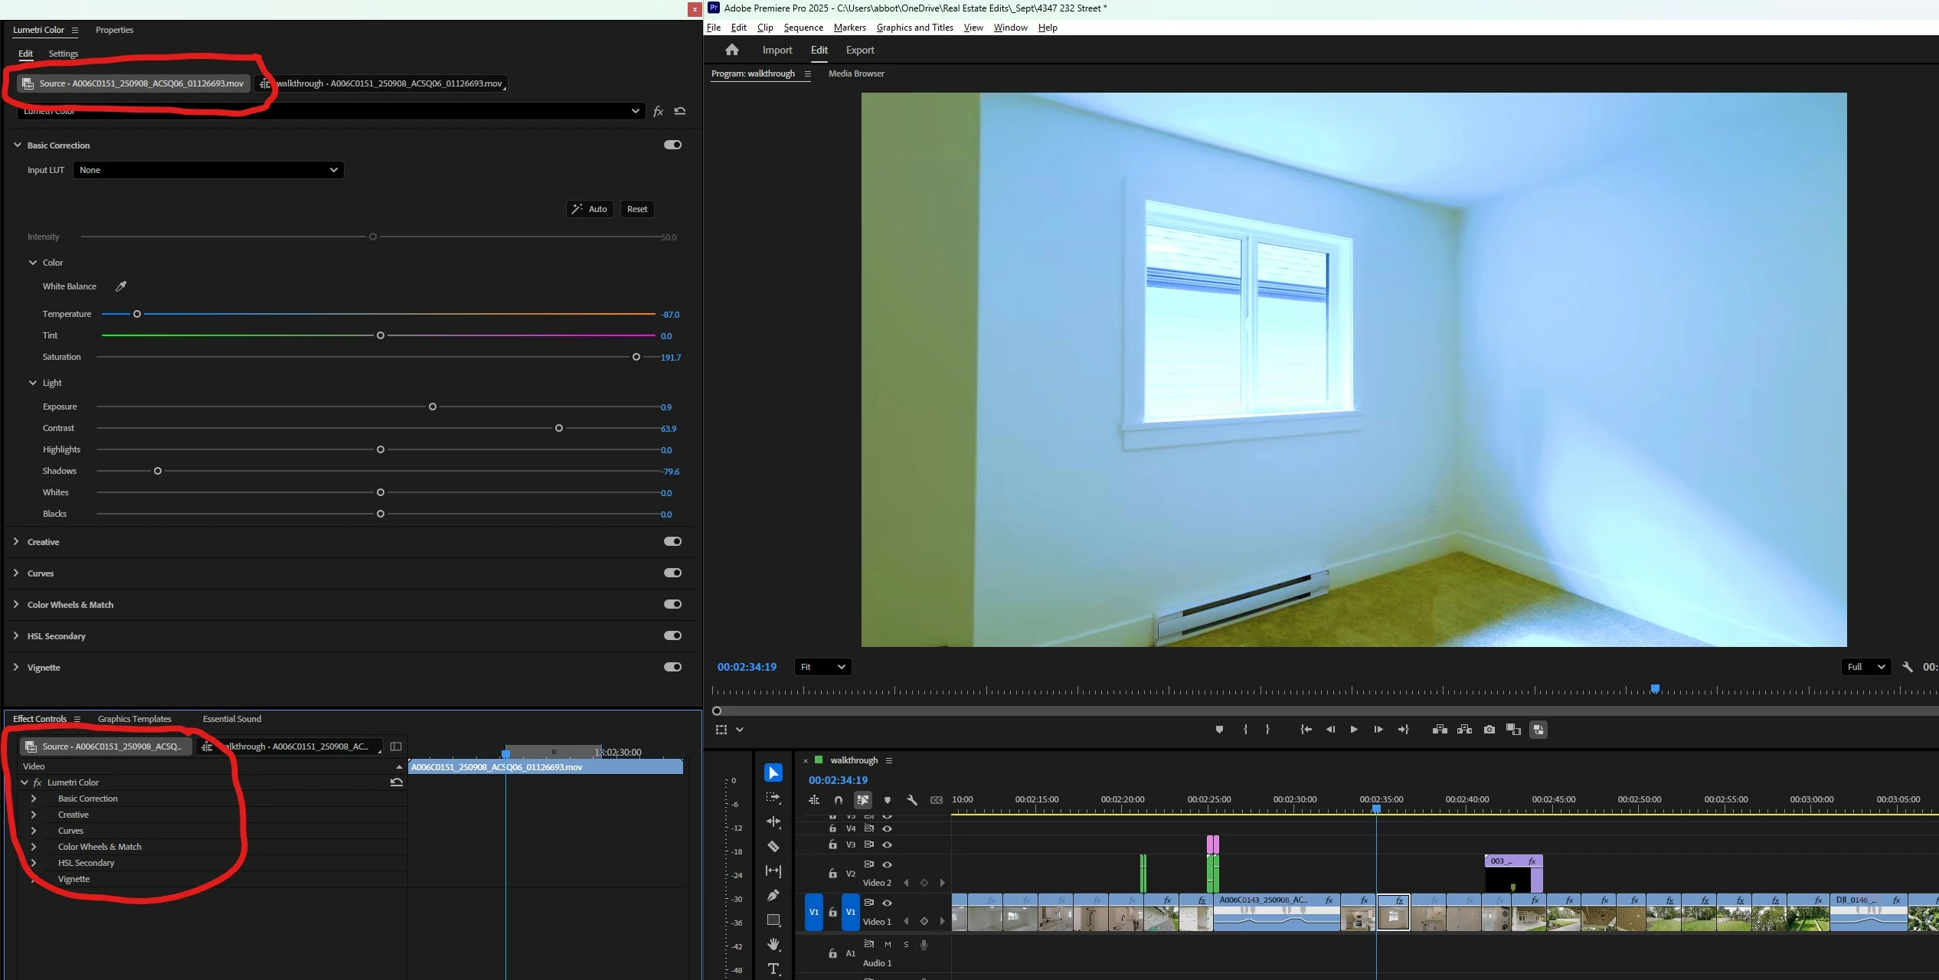
Task: Open the Input LUT dropdown
Action: pos(208,170)
